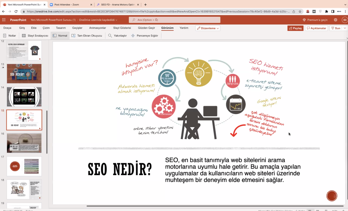Click Pencereye Sığdır fit to window

tap(145, 36)
